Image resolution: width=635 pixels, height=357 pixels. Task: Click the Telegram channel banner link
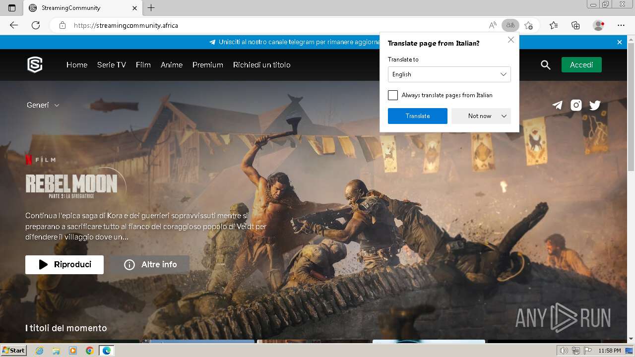[x=295, y=42]
